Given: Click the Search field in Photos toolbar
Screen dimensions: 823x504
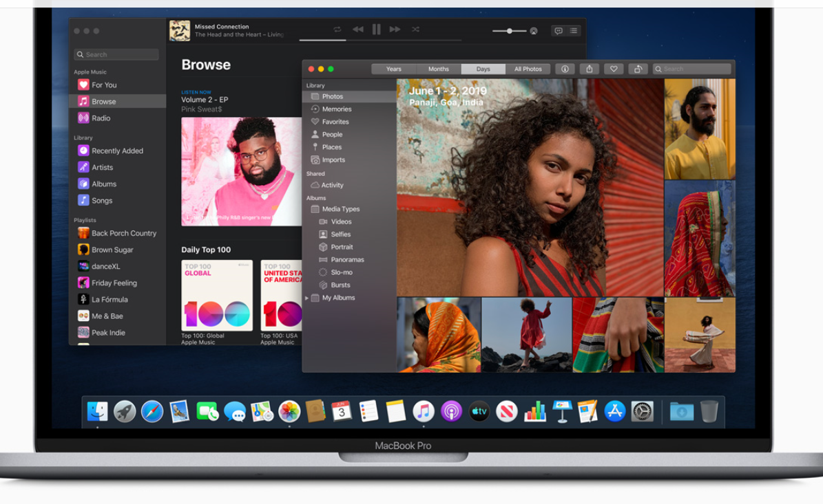Looking at the screenshot, I should 691,69.
